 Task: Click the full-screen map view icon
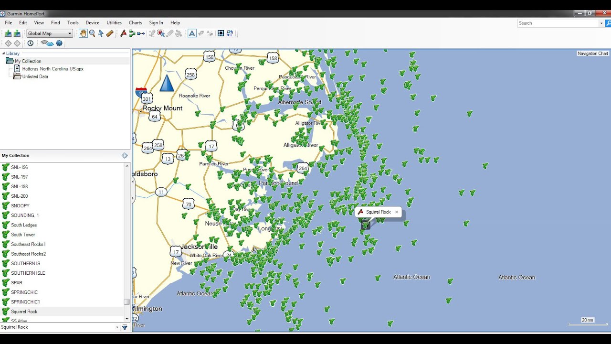tap(221, 33)
